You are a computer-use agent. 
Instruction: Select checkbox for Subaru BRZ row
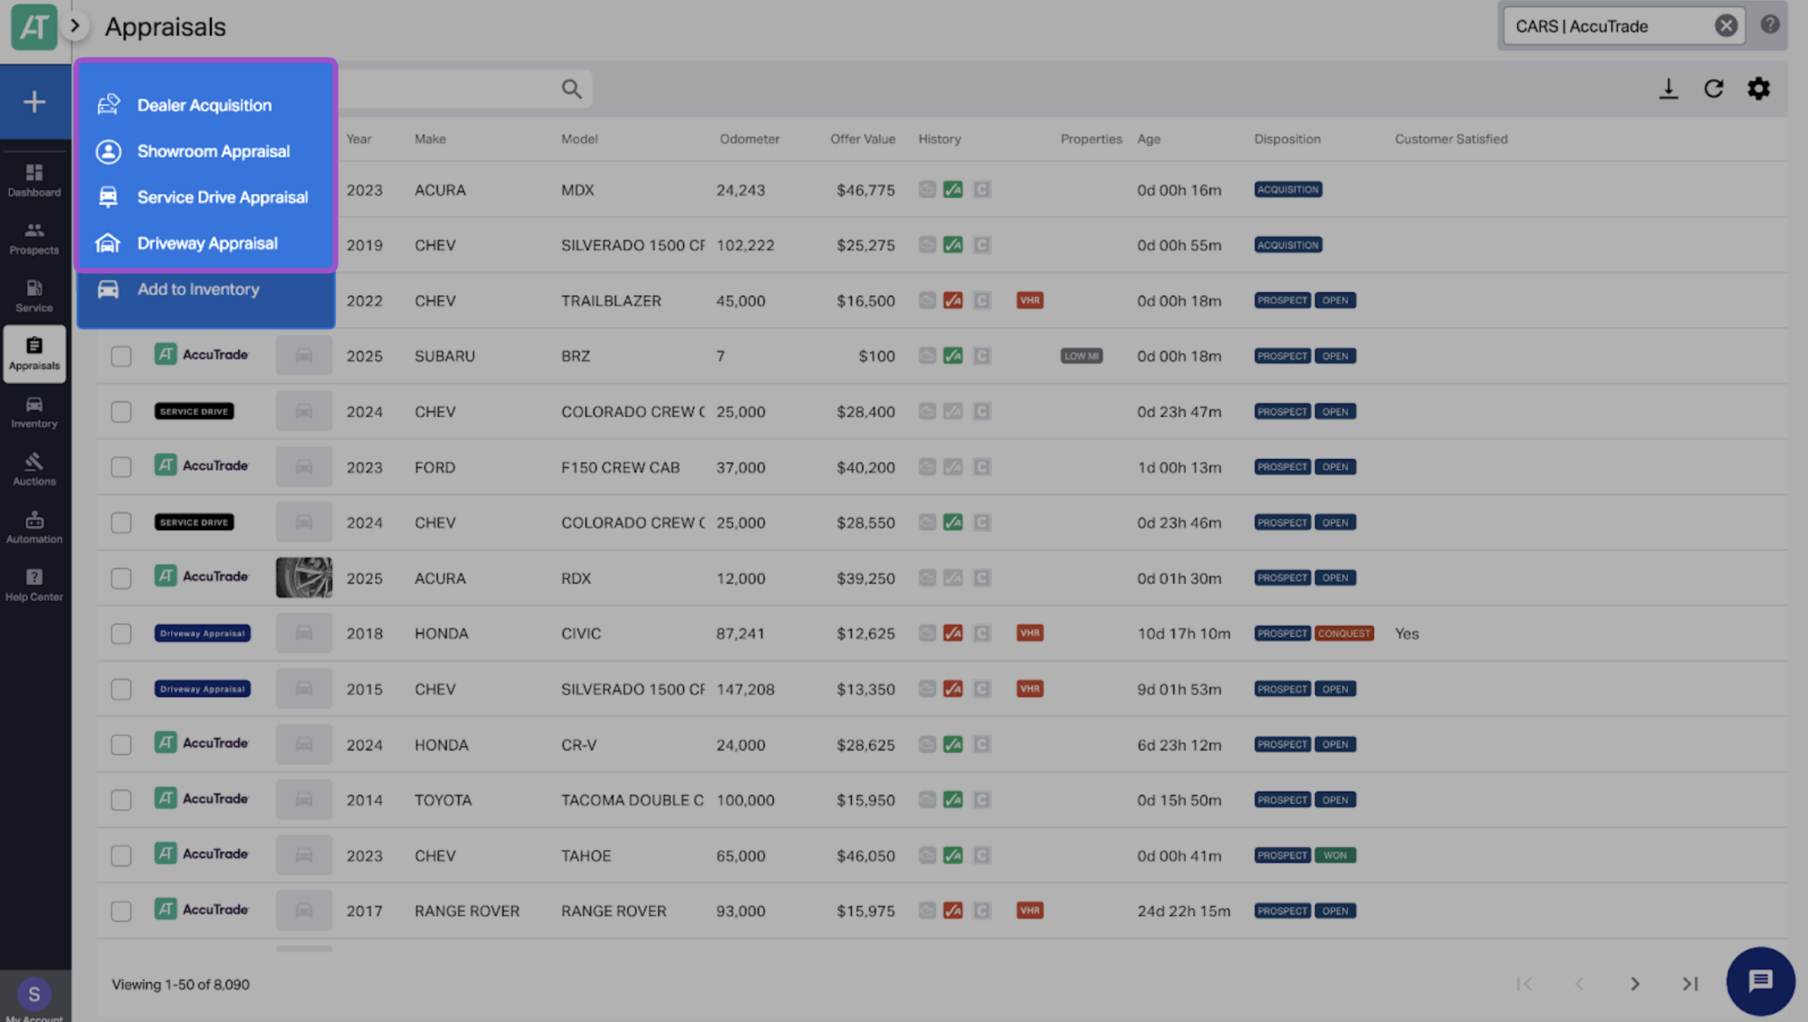tap(121, 356)
